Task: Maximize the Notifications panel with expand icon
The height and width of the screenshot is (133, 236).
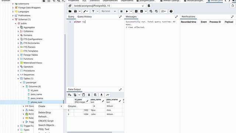Action: click(232, 17)
